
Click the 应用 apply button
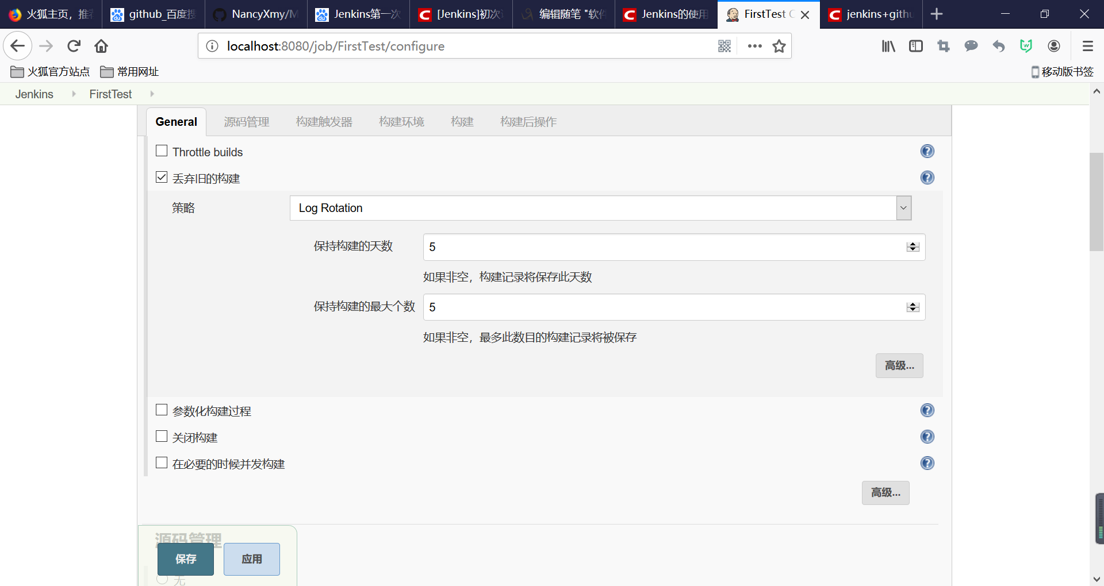coord(252,559)
